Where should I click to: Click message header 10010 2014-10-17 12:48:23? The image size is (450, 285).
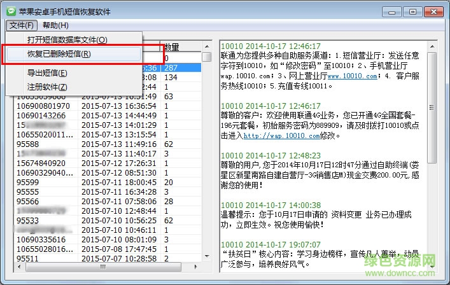click(271, 156)
